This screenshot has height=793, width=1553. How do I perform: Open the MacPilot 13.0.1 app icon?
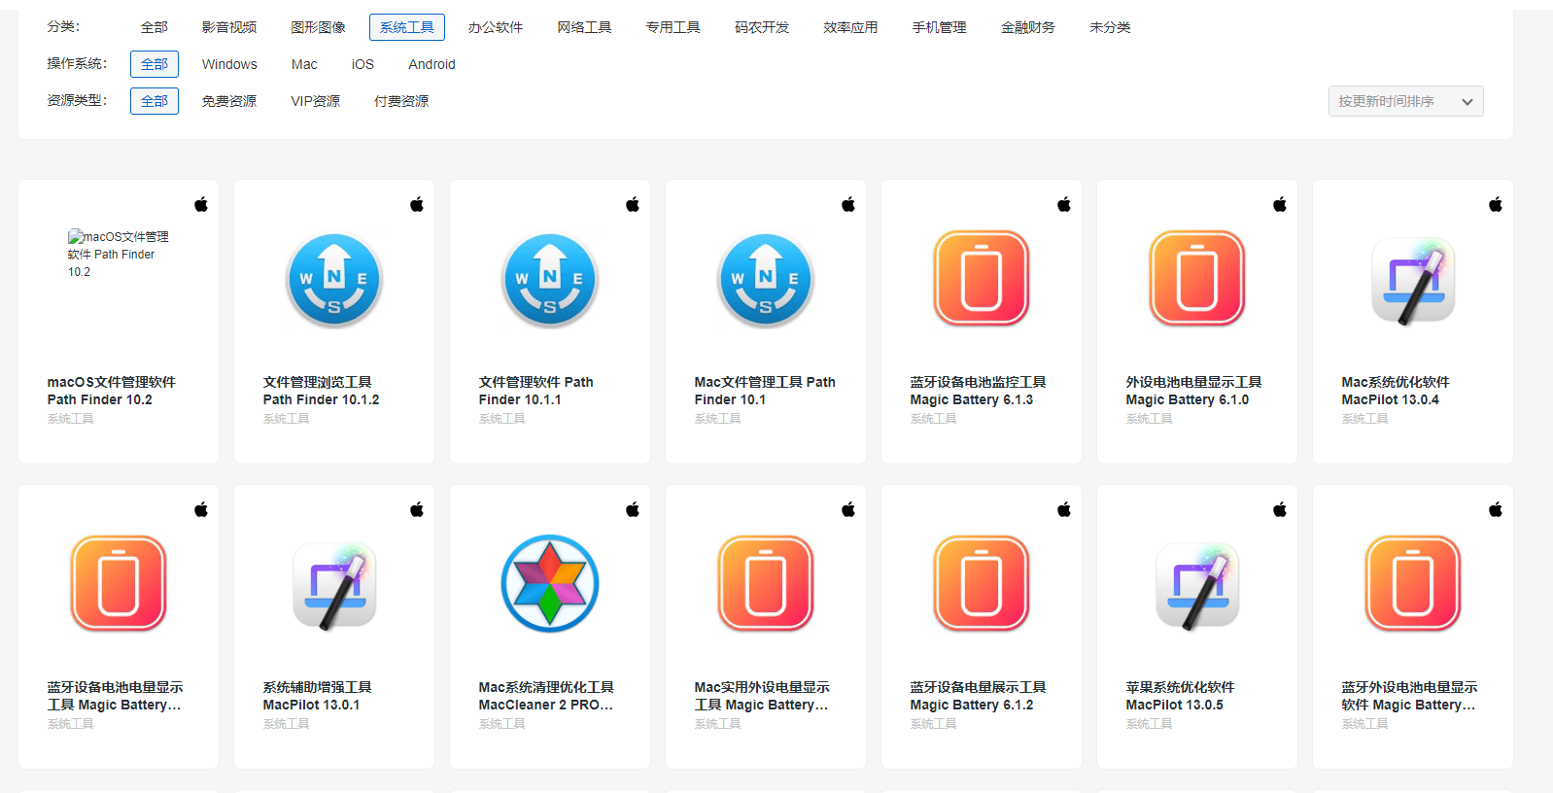pos(334,584)
